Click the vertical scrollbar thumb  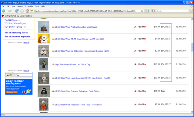point(192,47)
